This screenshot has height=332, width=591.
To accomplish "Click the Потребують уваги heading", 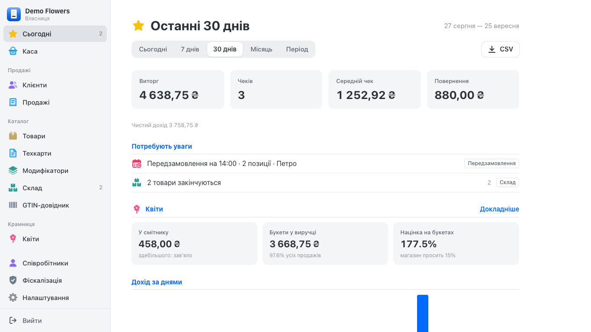I will pos(162,147).
